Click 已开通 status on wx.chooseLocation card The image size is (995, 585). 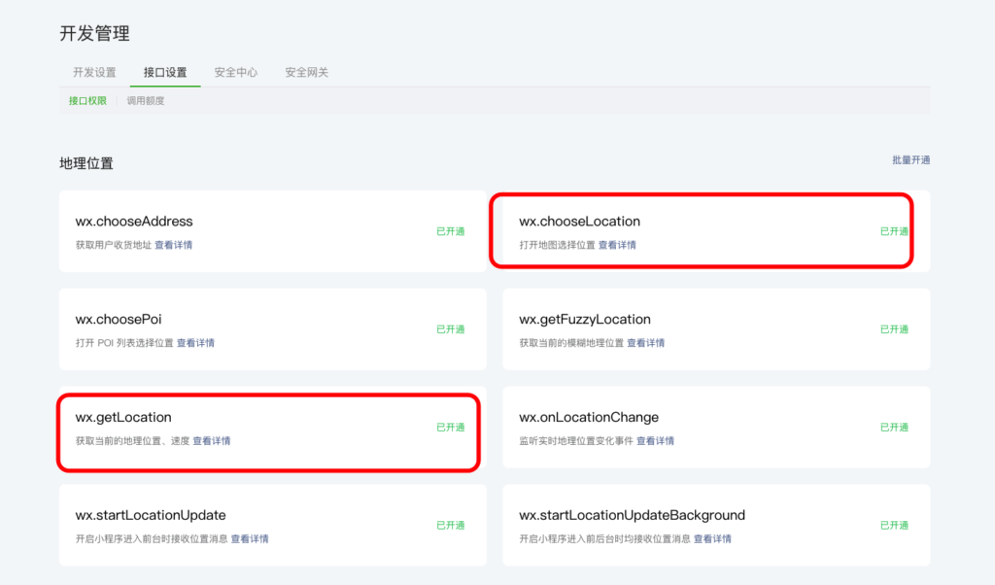coord(894,232)
